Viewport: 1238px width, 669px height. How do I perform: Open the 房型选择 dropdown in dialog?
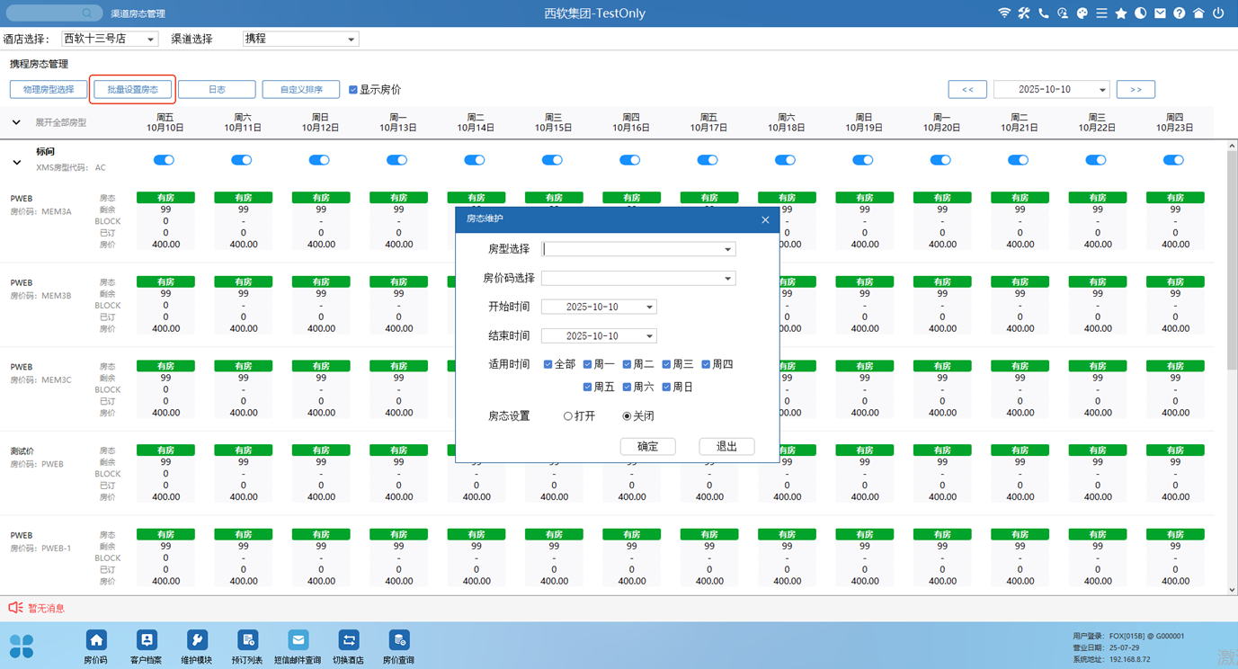[638, 249]
